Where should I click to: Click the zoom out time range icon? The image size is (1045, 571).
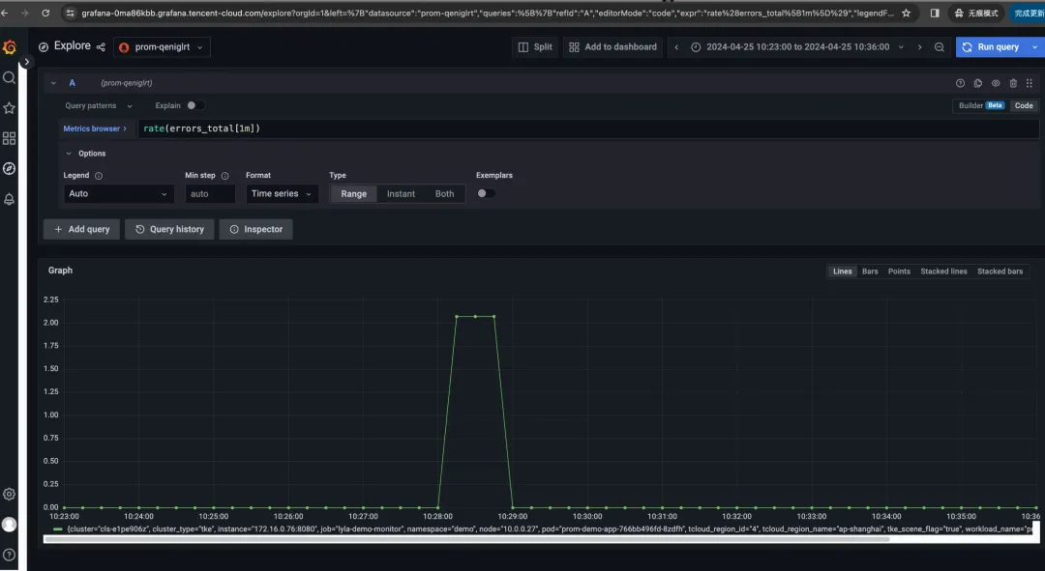click(939, 47)
